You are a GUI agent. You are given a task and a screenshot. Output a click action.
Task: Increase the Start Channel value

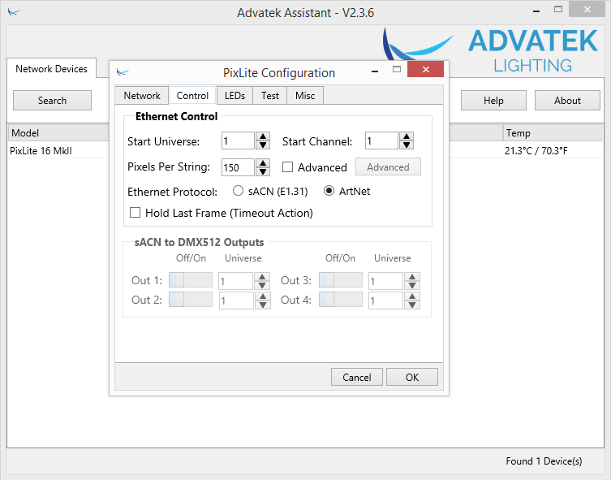click(x=407, y=136)
